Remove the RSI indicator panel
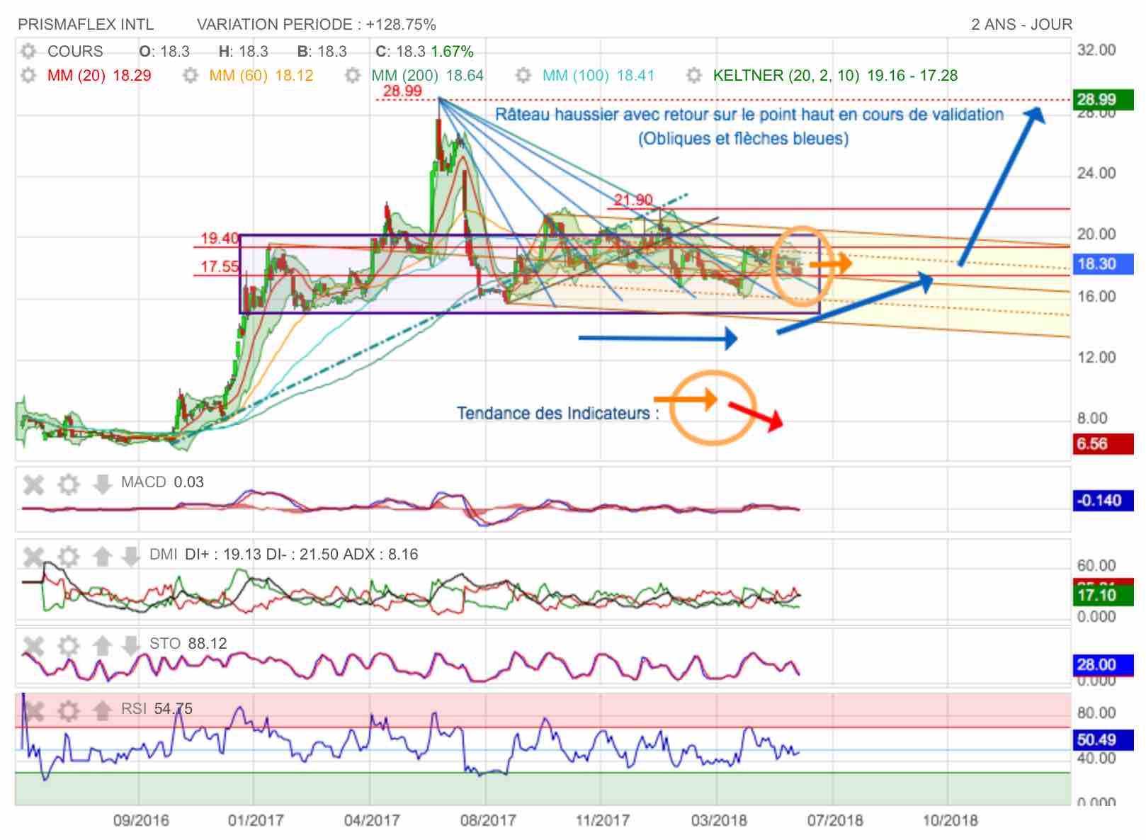This screenshot has height=840, width=1146. tap(34, 710)
